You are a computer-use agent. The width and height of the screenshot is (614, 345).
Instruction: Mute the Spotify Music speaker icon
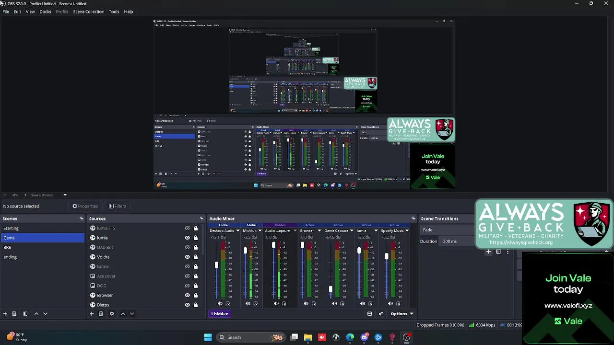(x=390, y=304)
